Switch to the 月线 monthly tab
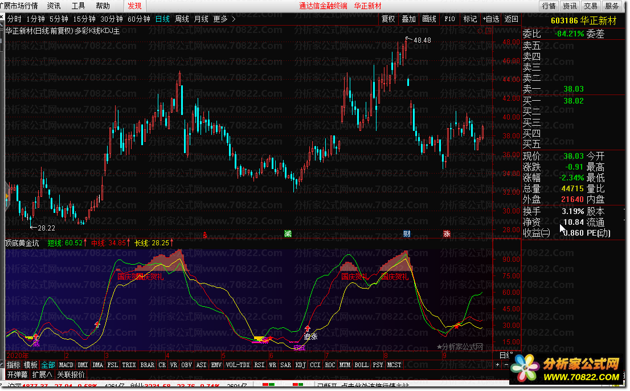 pos(201,19)
